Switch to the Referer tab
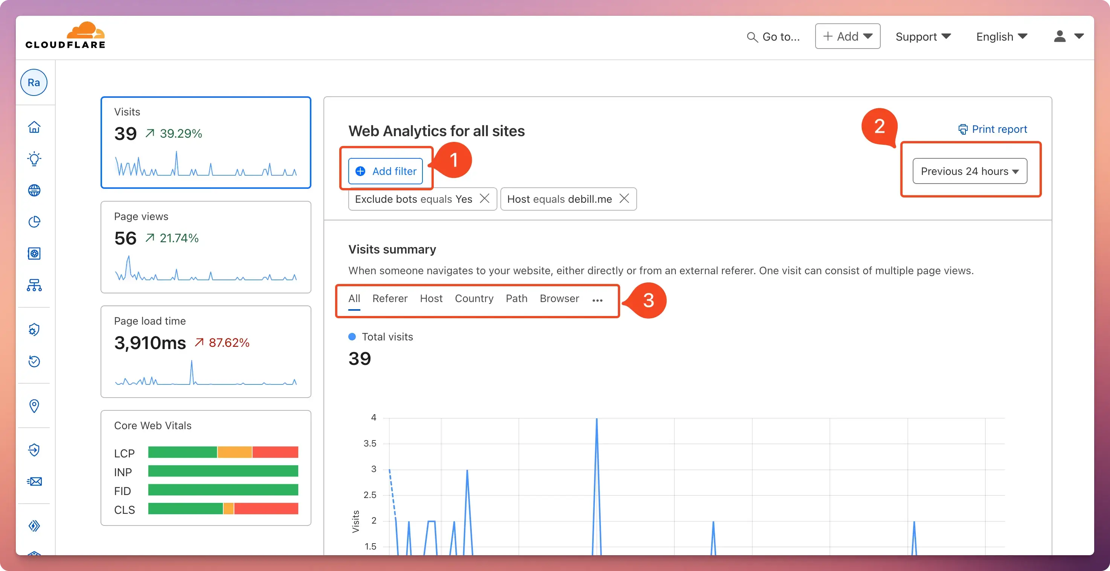This screenshot has height=571, width=1110. (390, 298)
